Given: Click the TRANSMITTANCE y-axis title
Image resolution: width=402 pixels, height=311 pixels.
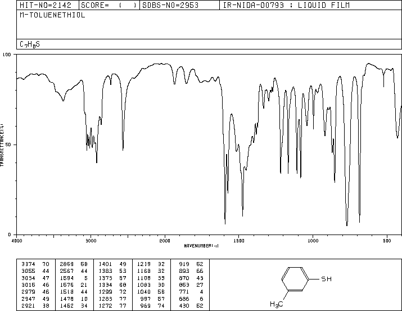Looking at the screenshot, I should 2,145.
